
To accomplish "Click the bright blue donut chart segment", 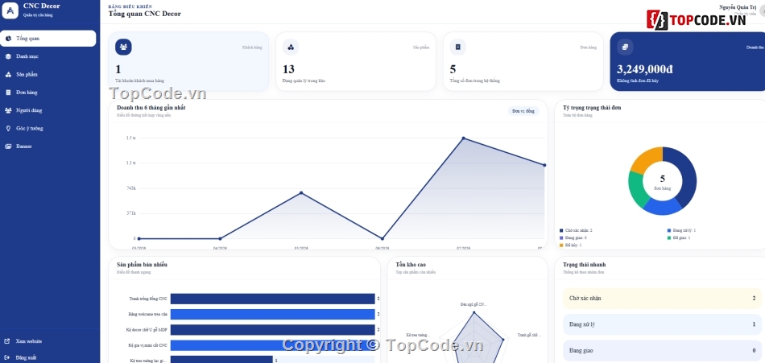I will click(664, 207).
